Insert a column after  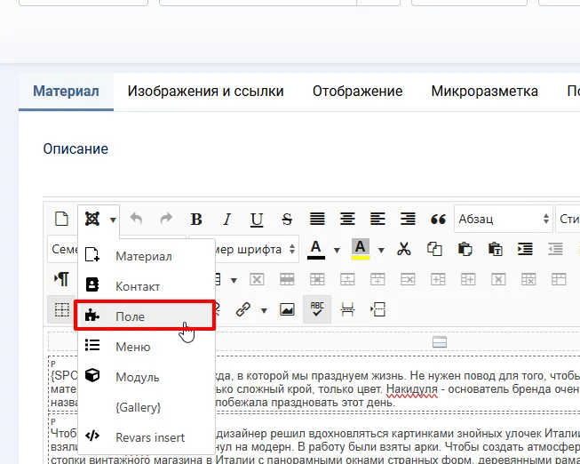468,280
